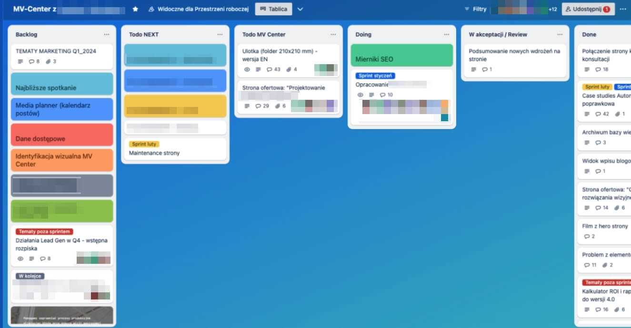Open W akceptacji / Review list menu
631x328 pixels.
click(560, 35)
